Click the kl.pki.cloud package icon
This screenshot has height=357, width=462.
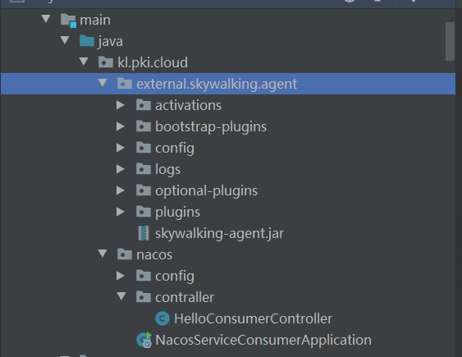(106, 62)
